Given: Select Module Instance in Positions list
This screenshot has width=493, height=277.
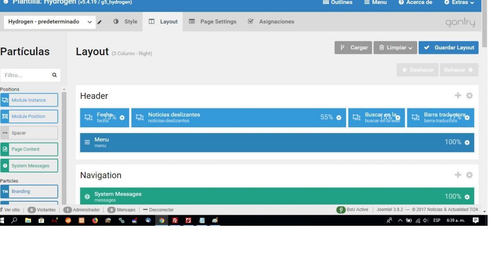Looking at the screenshot, I should [29, 100].
